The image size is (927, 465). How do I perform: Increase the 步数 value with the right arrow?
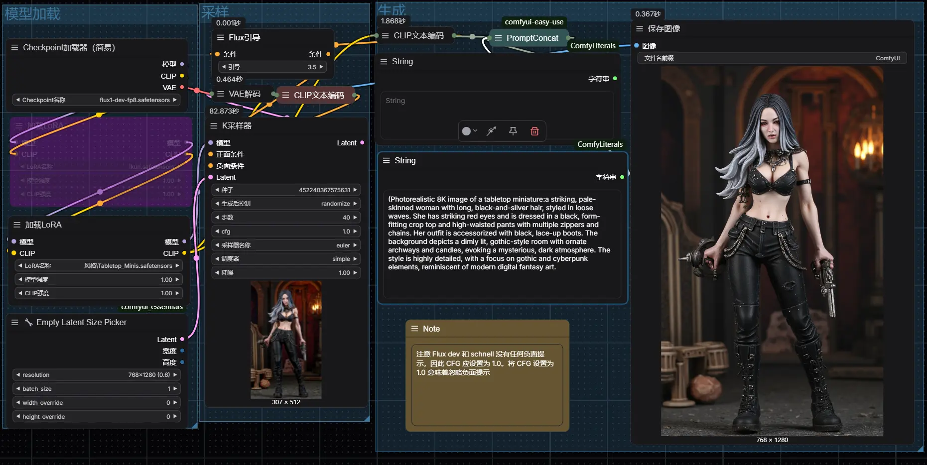(355, 218)
